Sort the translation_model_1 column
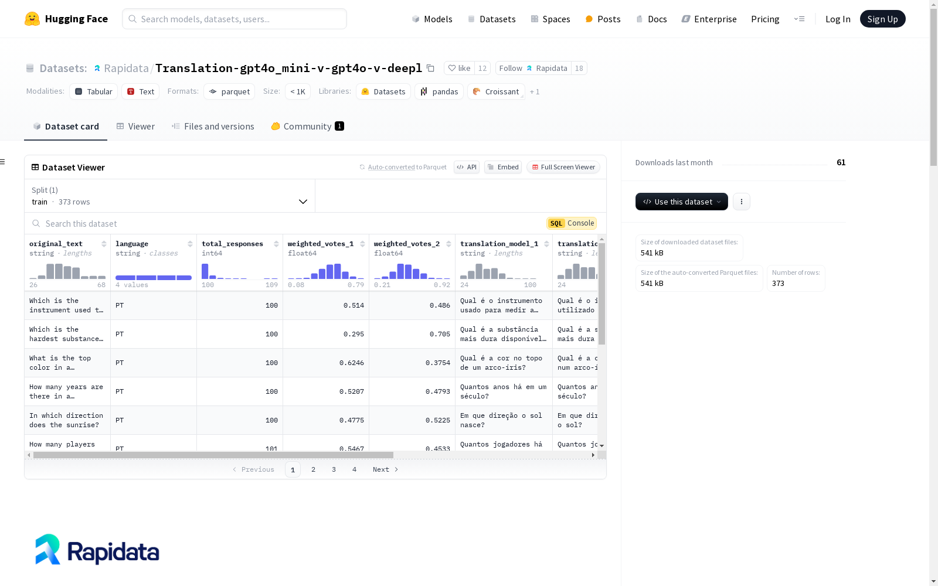The width and height of the screenshot is (938, 586). pos(546,244)
